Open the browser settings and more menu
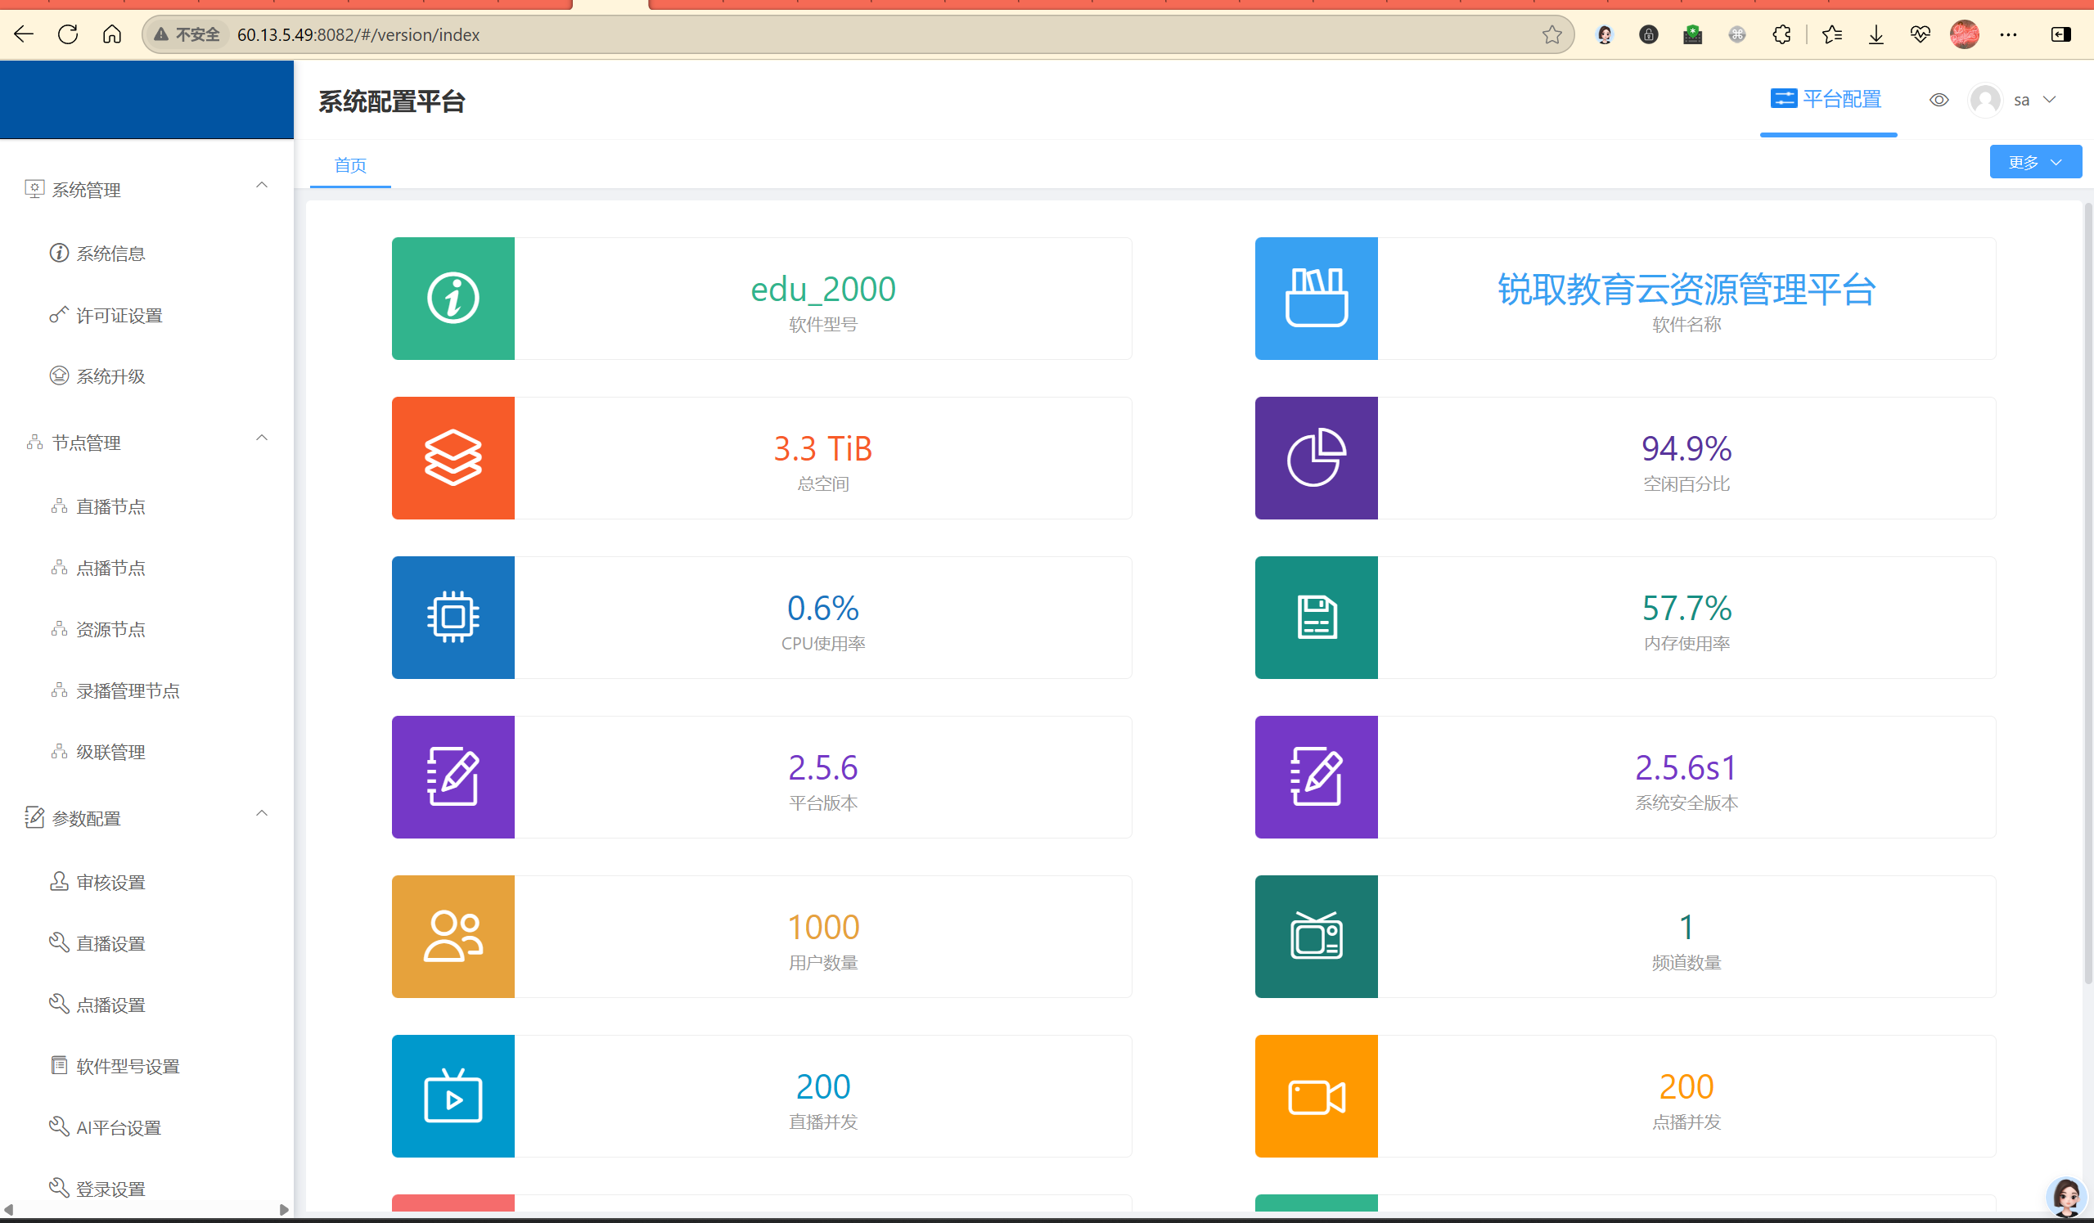2094x1223 pixels. point(2008,34)
